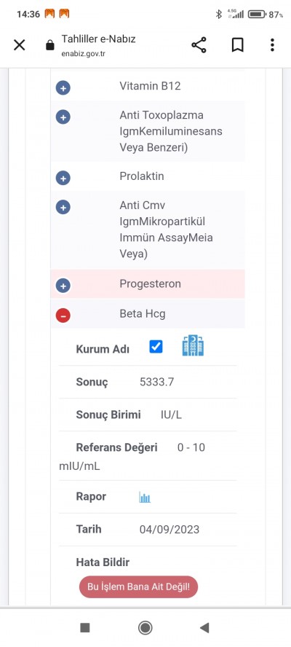Tap the padlock site security icon
Image resolution: width=291 pixels, height=647 pixels.
tap(50, 45)
